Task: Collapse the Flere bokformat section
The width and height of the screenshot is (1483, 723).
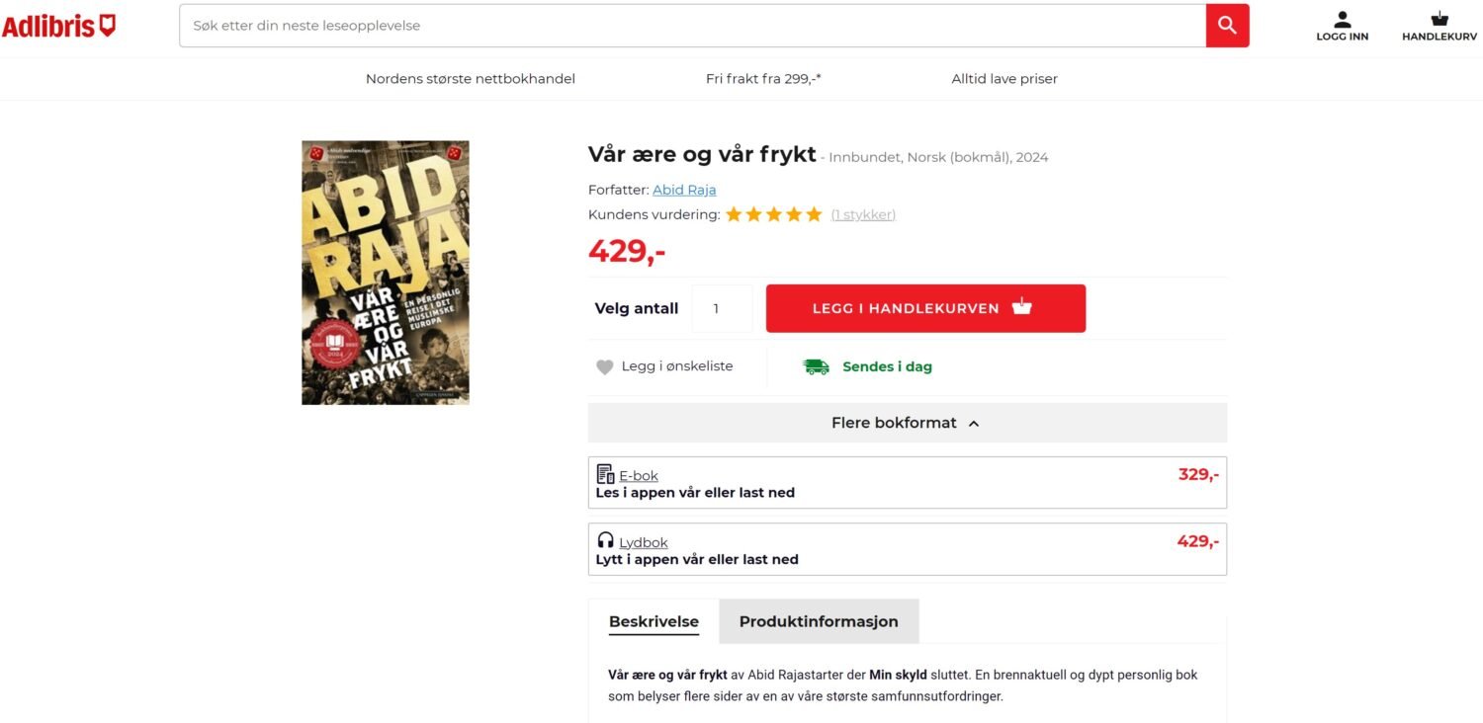Action: tap(908, 423)
